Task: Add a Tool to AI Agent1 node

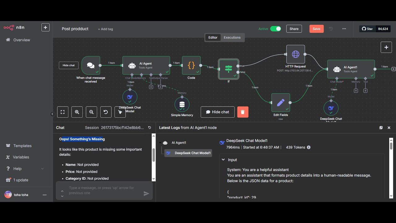Action: click(x=365, y=91)
